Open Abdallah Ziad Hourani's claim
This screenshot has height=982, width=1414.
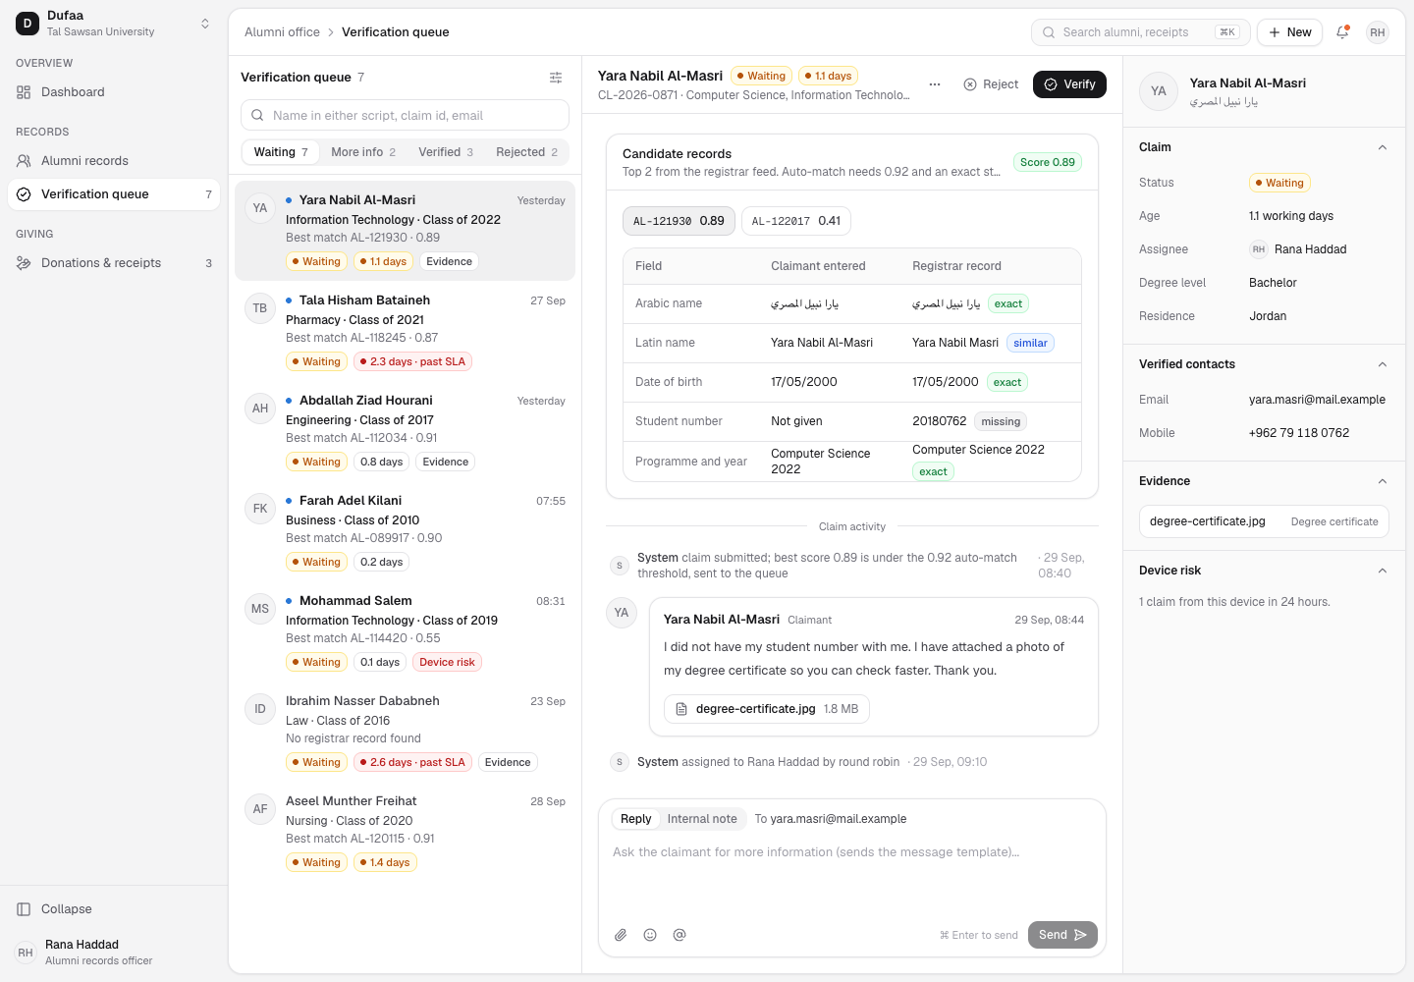pyautogui.click(x=405, y=432)
